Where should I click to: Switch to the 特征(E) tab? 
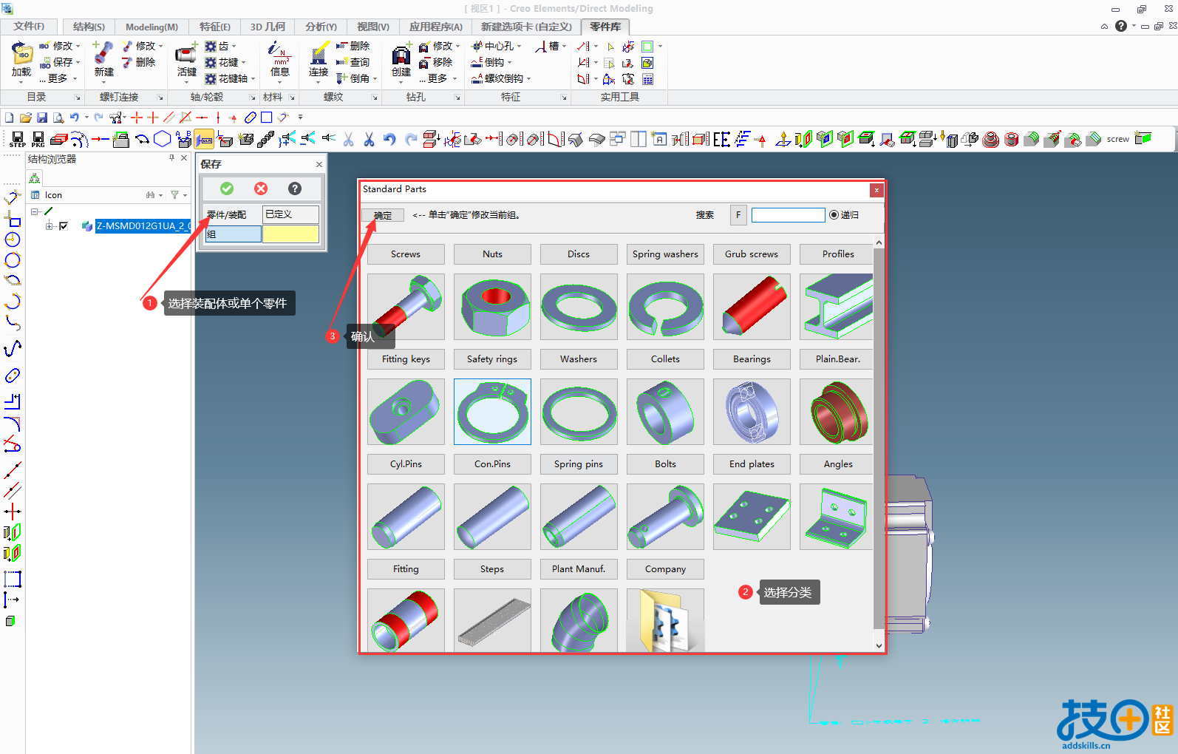click(215, 27)
